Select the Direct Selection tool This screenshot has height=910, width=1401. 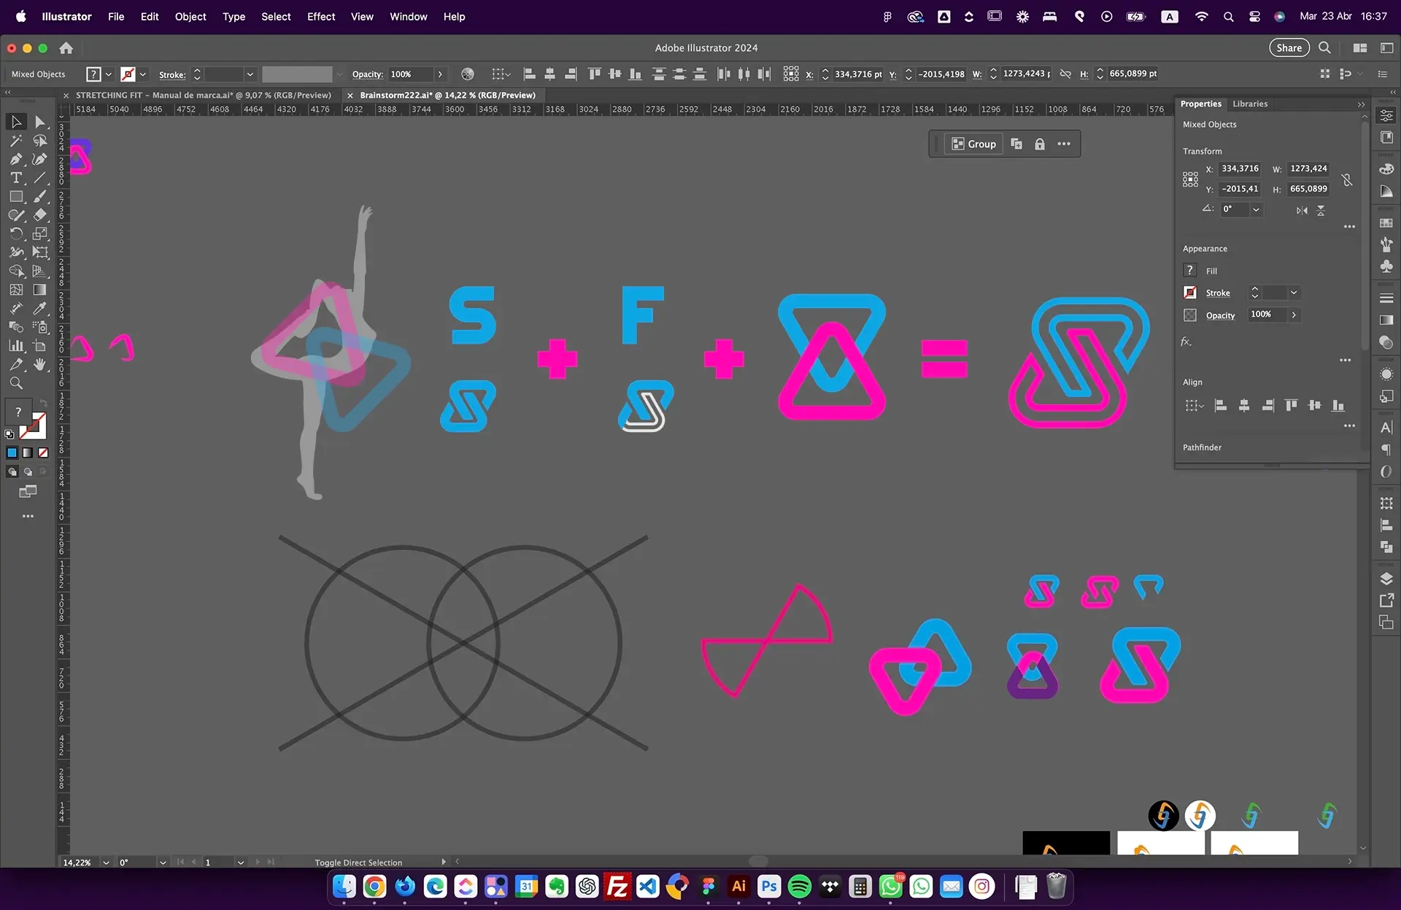[x=39, y=123]
